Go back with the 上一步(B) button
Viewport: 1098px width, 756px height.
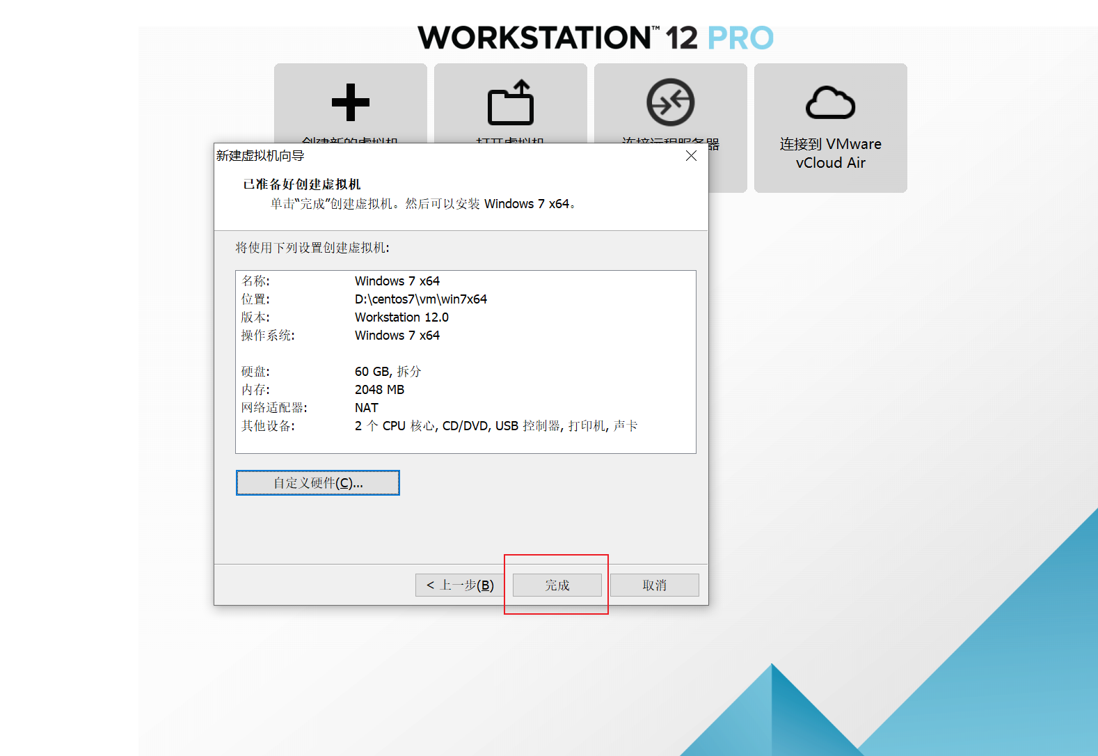tap(459, 585)
